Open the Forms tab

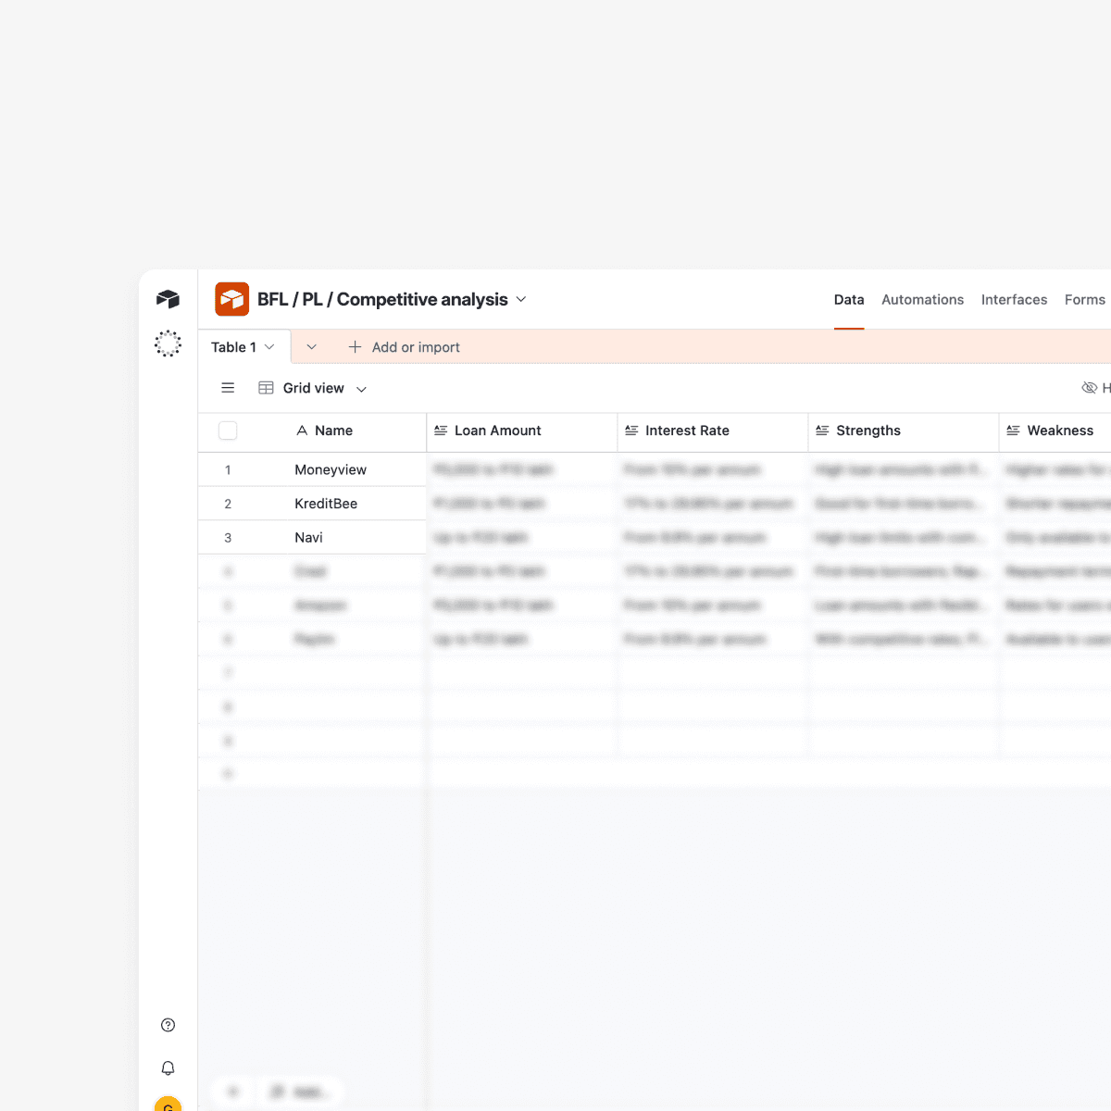click(x=1084, y=300)
